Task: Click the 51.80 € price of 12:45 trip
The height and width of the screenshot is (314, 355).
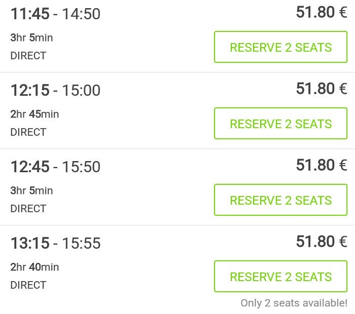Action: click(x=321, y=165)
